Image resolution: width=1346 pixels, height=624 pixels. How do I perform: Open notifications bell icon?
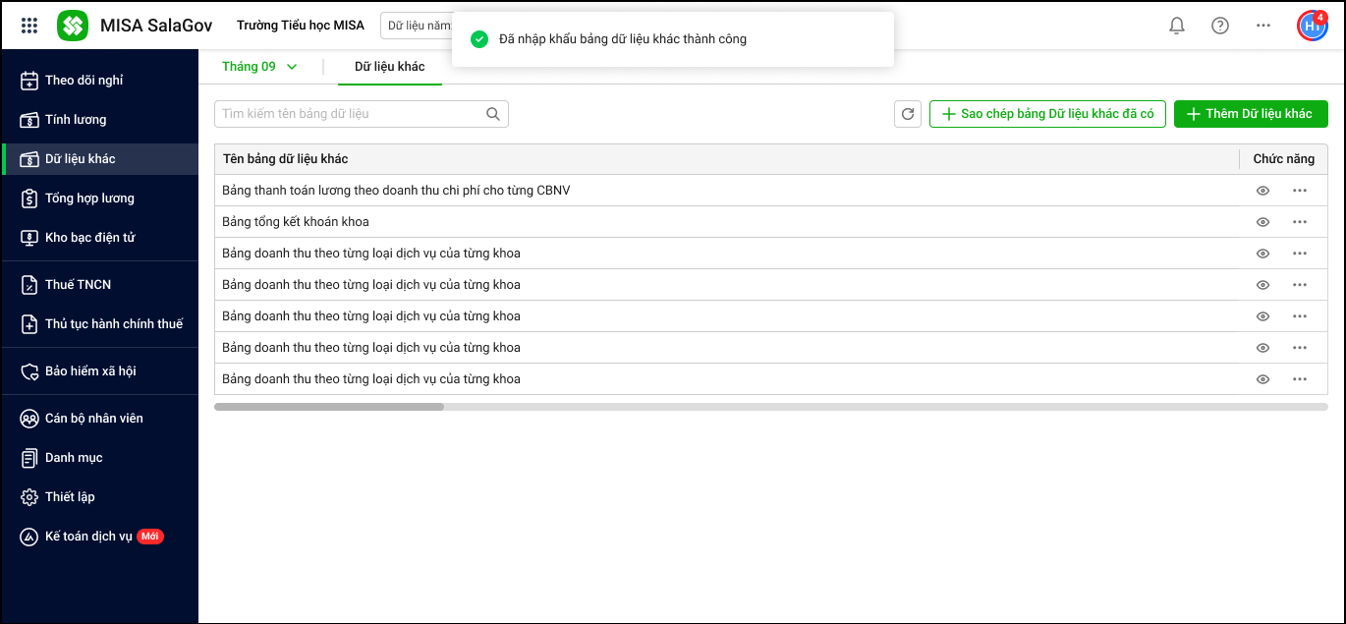click(1176, 26)
